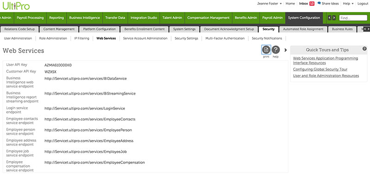Open the help icon on Web Services
This screenshot has height=175, width=370.
[x=276, y=50]
